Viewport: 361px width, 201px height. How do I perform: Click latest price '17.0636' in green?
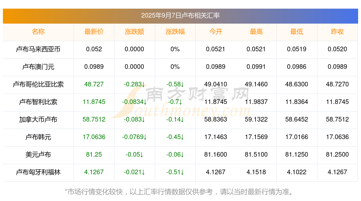94,137
